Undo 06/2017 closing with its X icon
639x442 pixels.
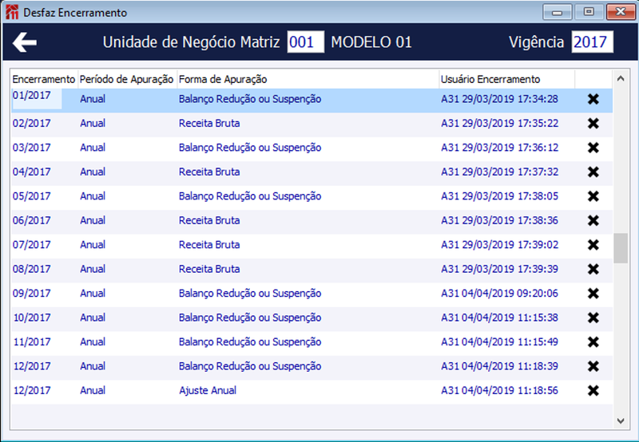pyautogui.click(x=593, y=220)
